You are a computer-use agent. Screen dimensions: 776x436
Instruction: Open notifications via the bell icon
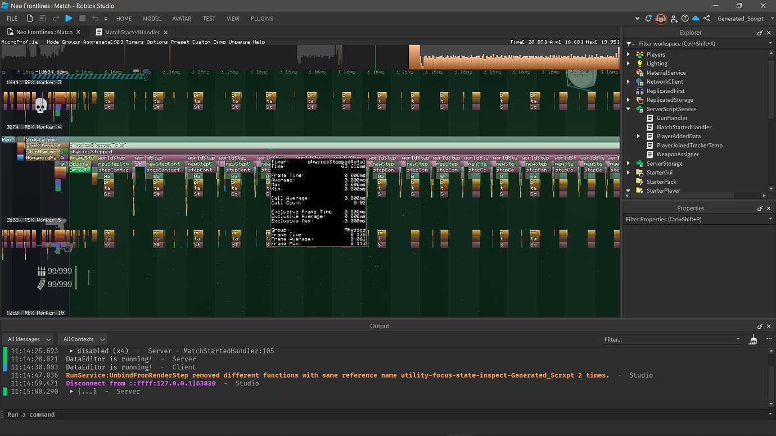tap(648, 18)
